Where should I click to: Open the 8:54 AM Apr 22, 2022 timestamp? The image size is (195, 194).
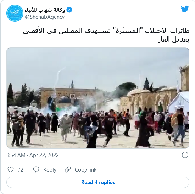[33, 155]
